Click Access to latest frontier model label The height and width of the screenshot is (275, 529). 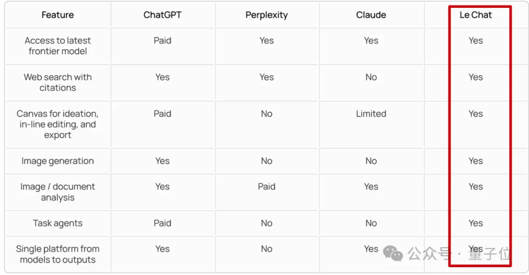(58, 46)
